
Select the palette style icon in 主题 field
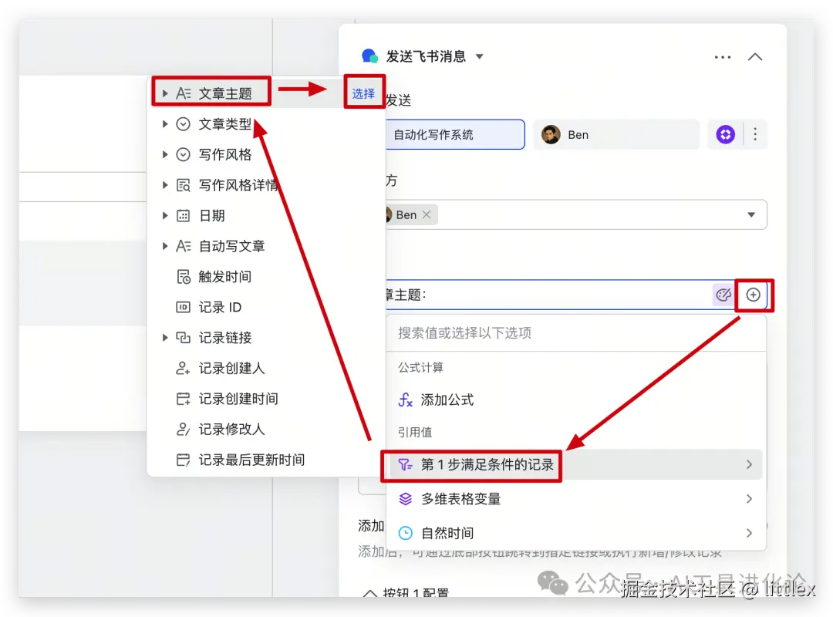coord(723,295)
